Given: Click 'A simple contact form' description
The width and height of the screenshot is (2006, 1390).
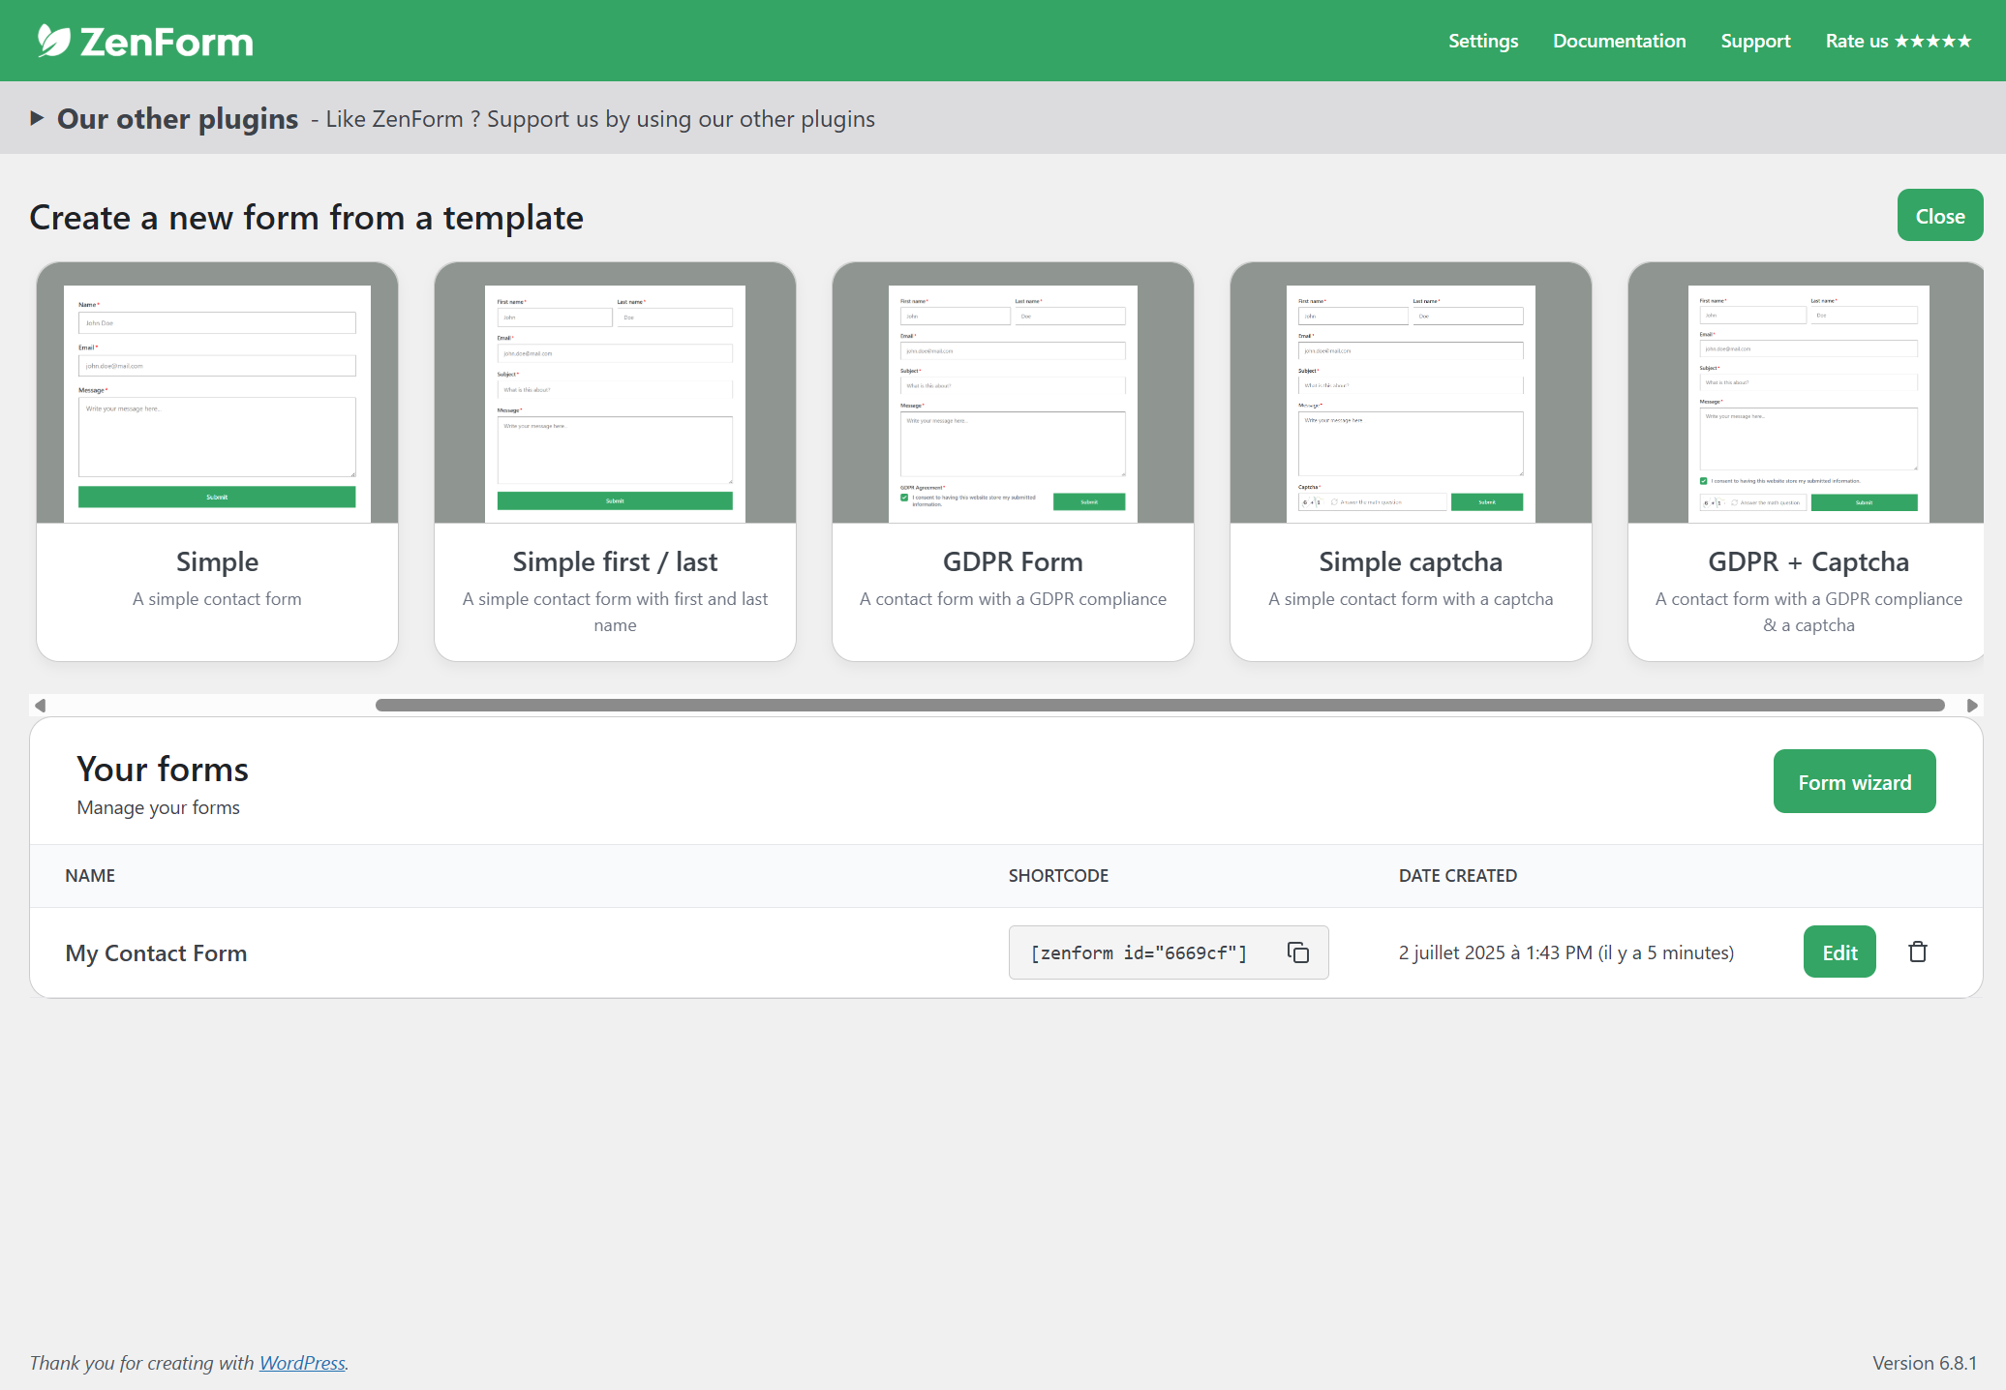Looking at the screenshot, I should (217, 599).
